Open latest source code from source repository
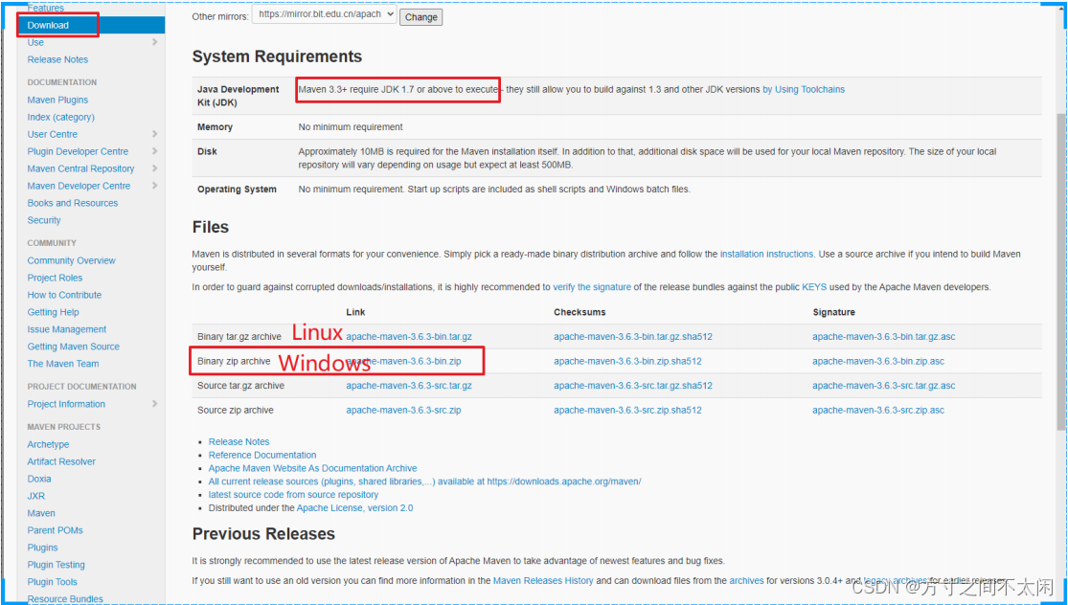This screenshot has width=1068, height=605. tap(293, 495)
